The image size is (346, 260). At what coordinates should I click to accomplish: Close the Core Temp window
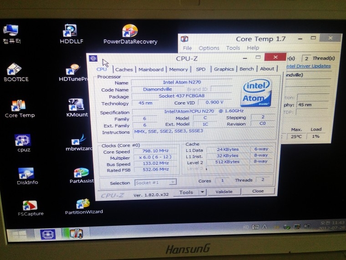[331, 38]
